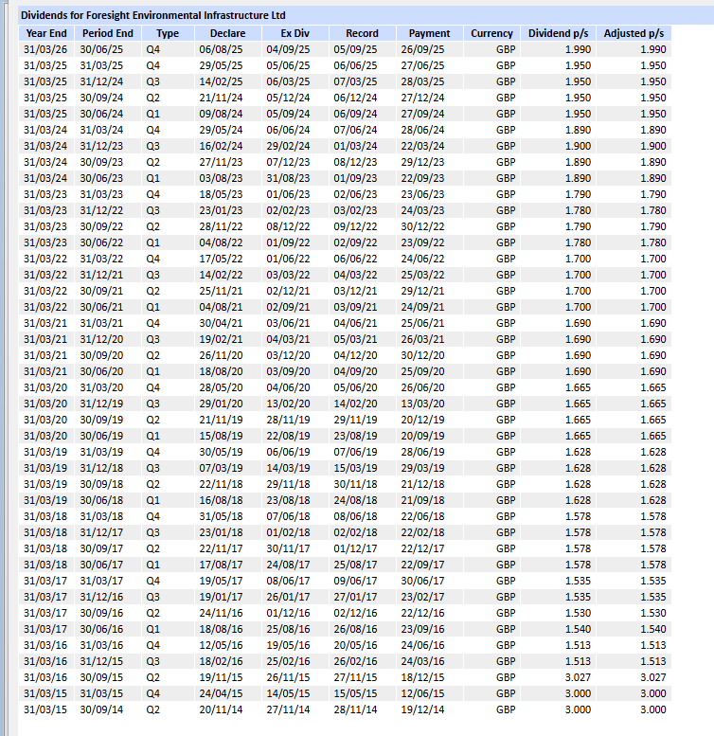
Task: Click the Adjusted p/s column header
Action: coord(634,33)
